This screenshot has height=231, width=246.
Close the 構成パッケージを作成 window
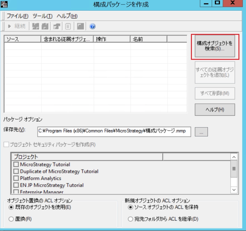pos(233,3)
